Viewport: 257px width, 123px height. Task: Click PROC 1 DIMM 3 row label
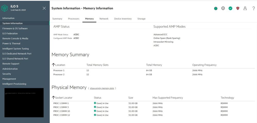[61, 107]
